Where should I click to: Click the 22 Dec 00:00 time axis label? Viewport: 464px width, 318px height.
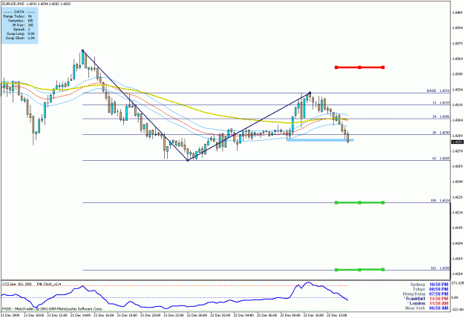click(197, 315)
